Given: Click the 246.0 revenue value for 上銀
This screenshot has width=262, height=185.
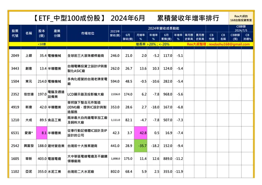Looking at the screenshot, I should 115,56.
